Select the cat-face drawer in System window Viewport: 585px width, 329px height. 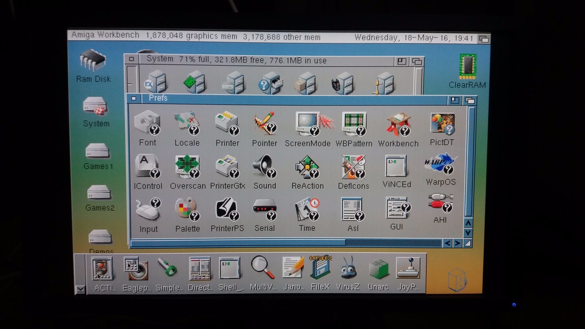click(x=343, y=83)
